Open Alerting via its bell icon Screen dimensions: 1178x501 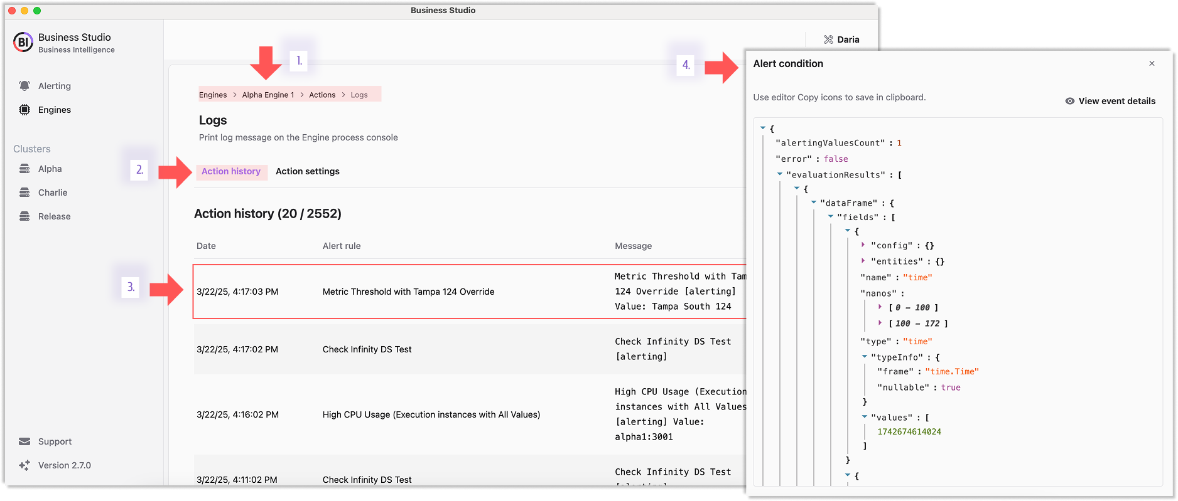24,86
